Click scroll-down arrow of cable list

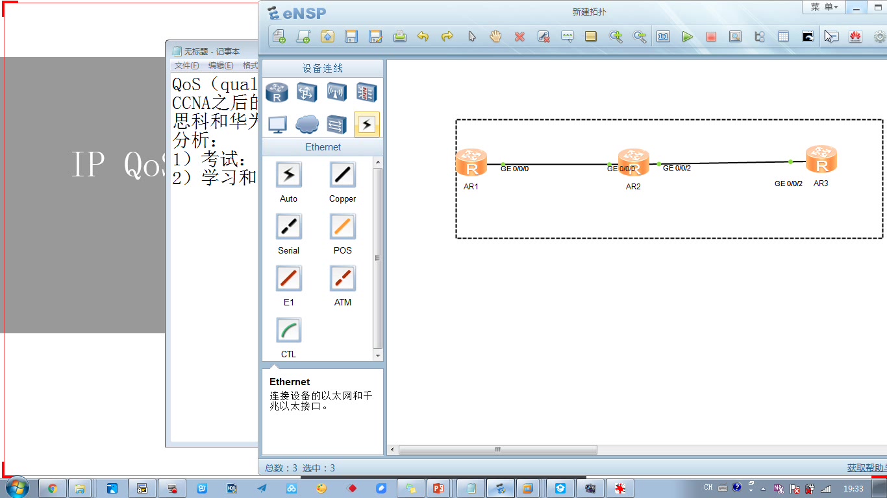pos(378,356)
